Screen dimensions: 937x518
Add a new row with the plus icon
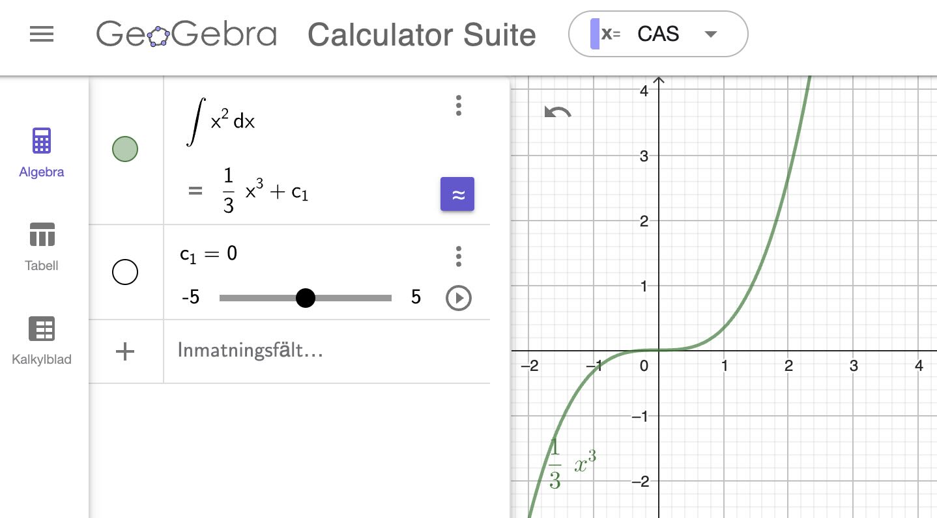pos(124,351)
